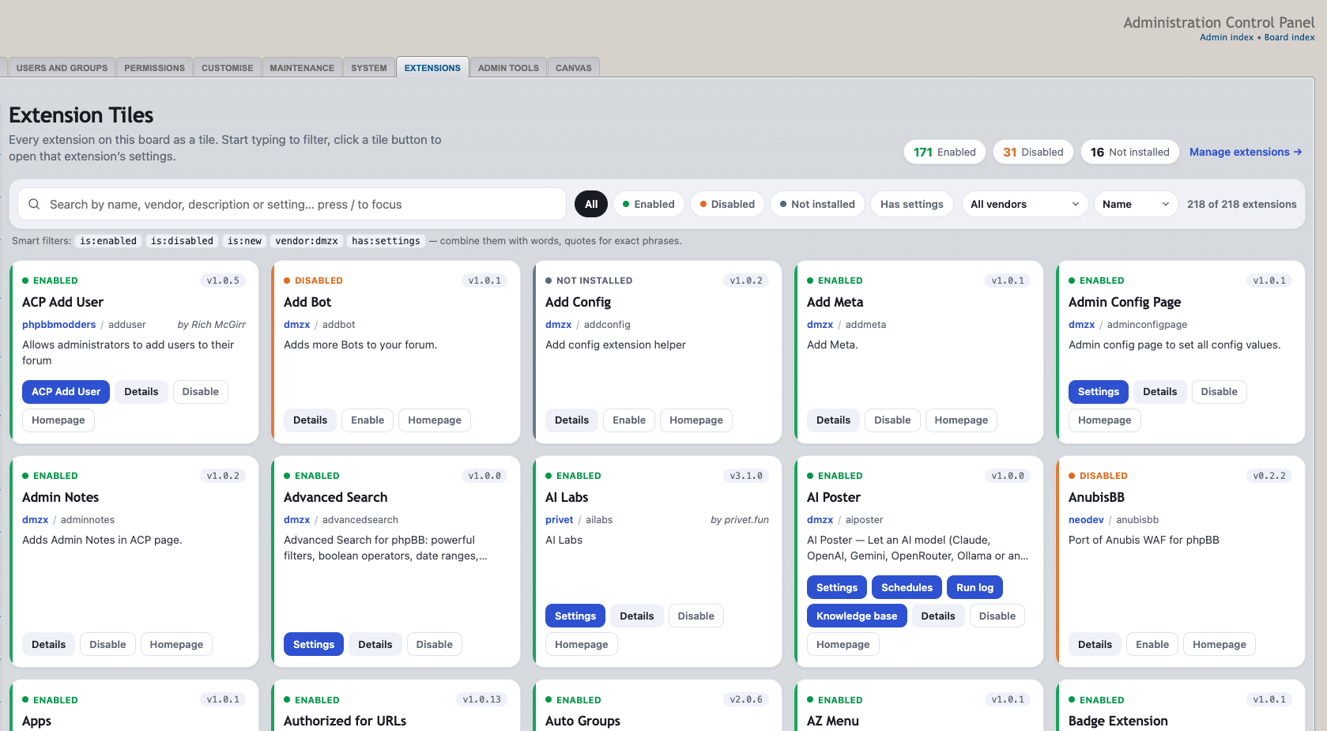Disable the ACP Add User extension
Image resolution: width=1327 pixels, height=731 pixels.
(x=201, y=392)
